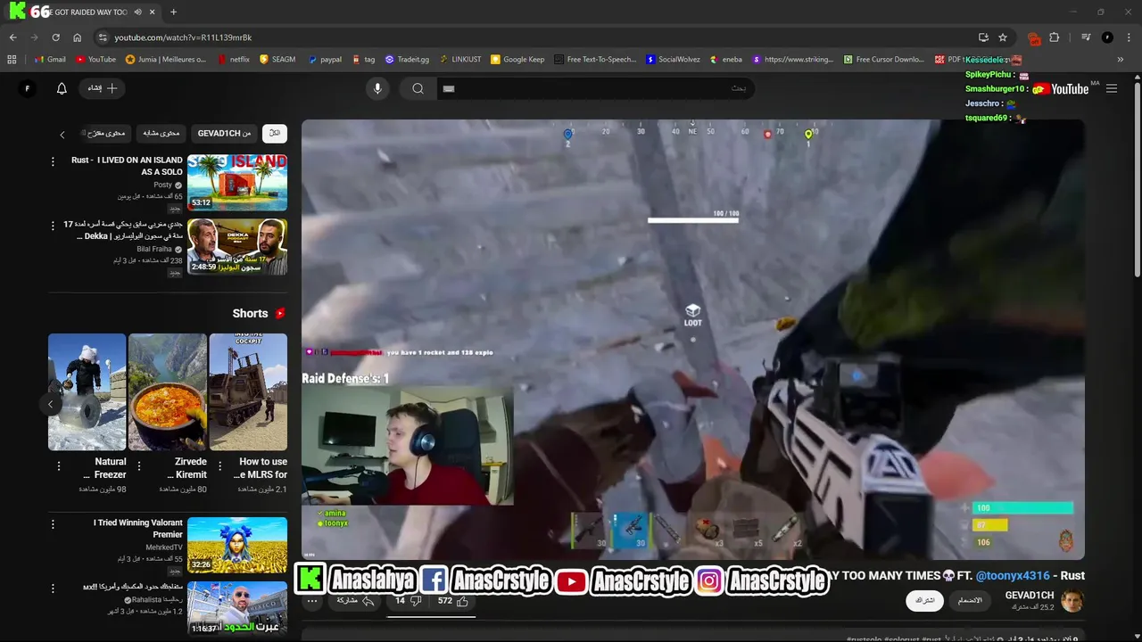Viewport: 1142px width, 642px height.
Task: Open the Gmail bookmark
Action: click(50, 60)
